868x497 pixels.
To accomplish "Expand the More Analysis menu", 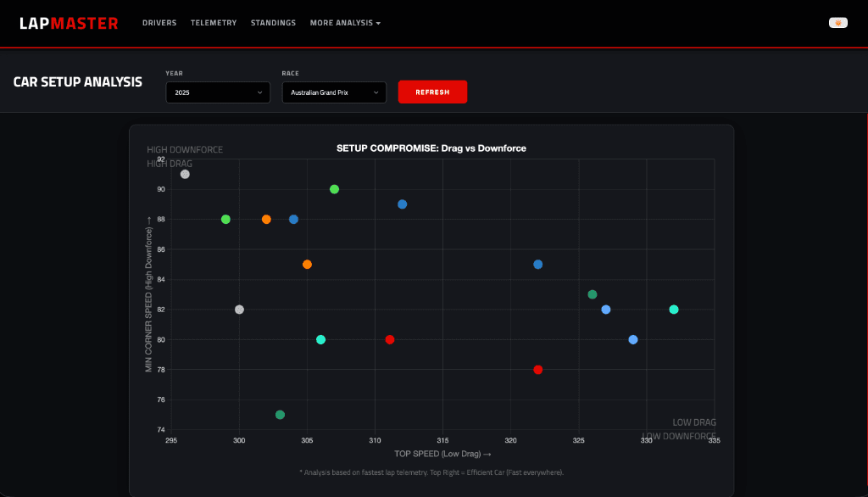I will click(x=345, y=23).
